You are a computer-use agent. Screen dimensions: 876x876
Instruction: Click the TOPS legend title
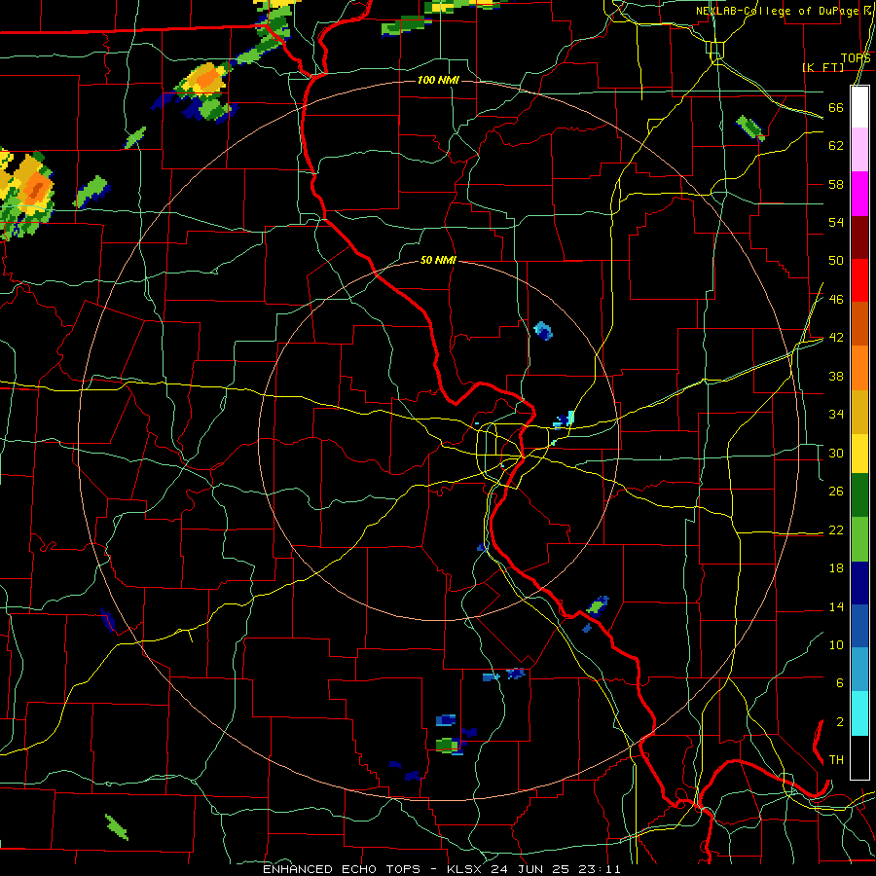pyautogui.click(x=856, y=58)
